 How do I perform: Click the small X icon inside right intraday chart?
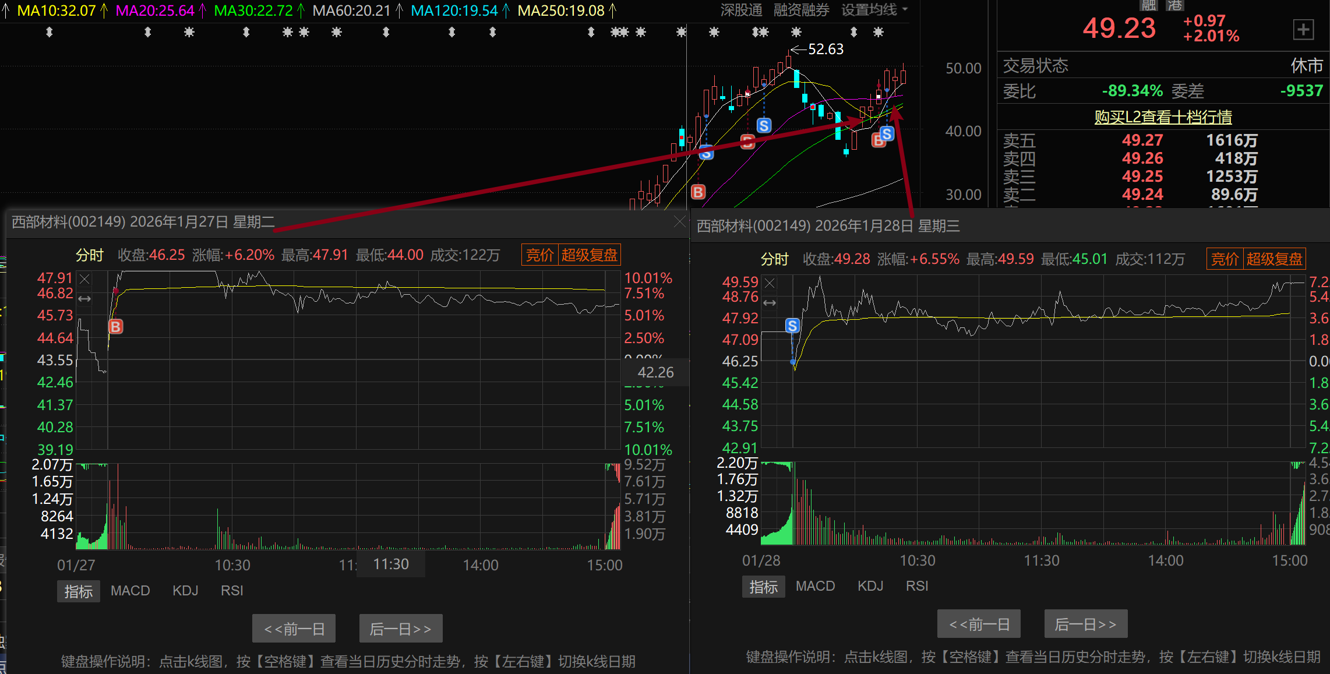[770, 283]
